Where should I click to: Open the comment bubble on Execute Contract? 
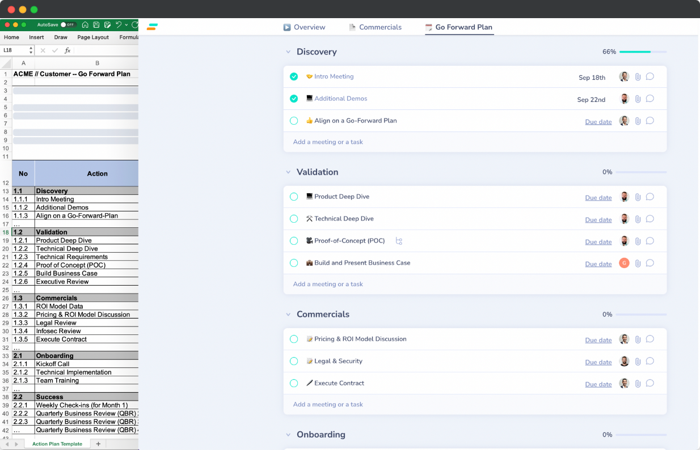click(650, 384)
